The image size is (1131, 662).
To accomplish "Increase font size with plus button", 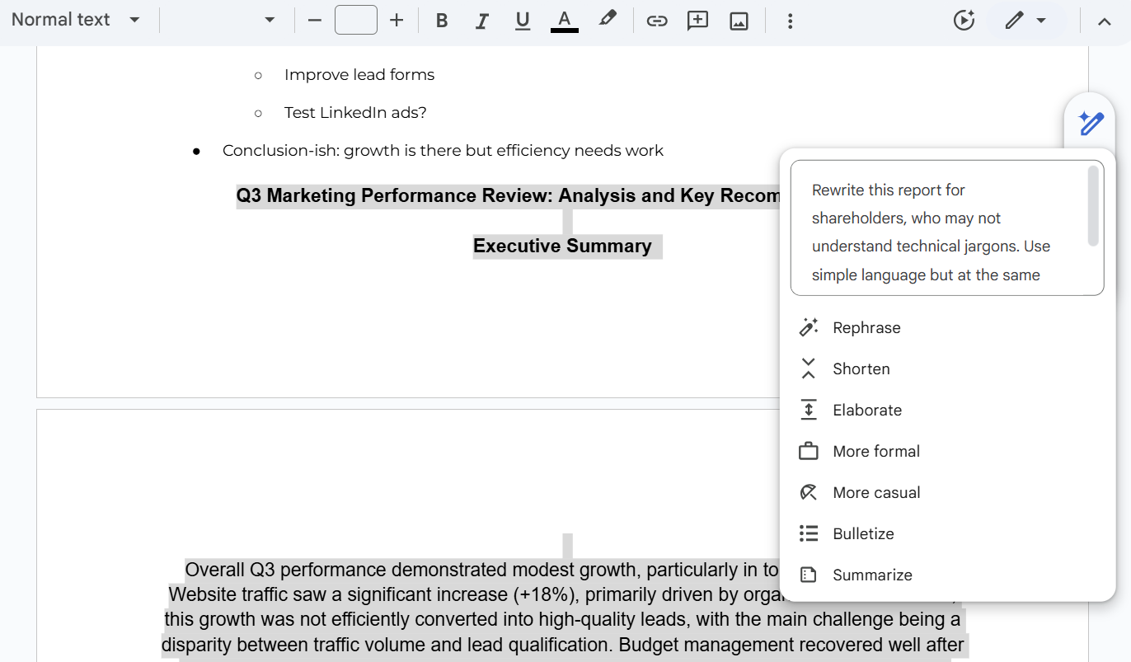I will [x=397, y=21].
